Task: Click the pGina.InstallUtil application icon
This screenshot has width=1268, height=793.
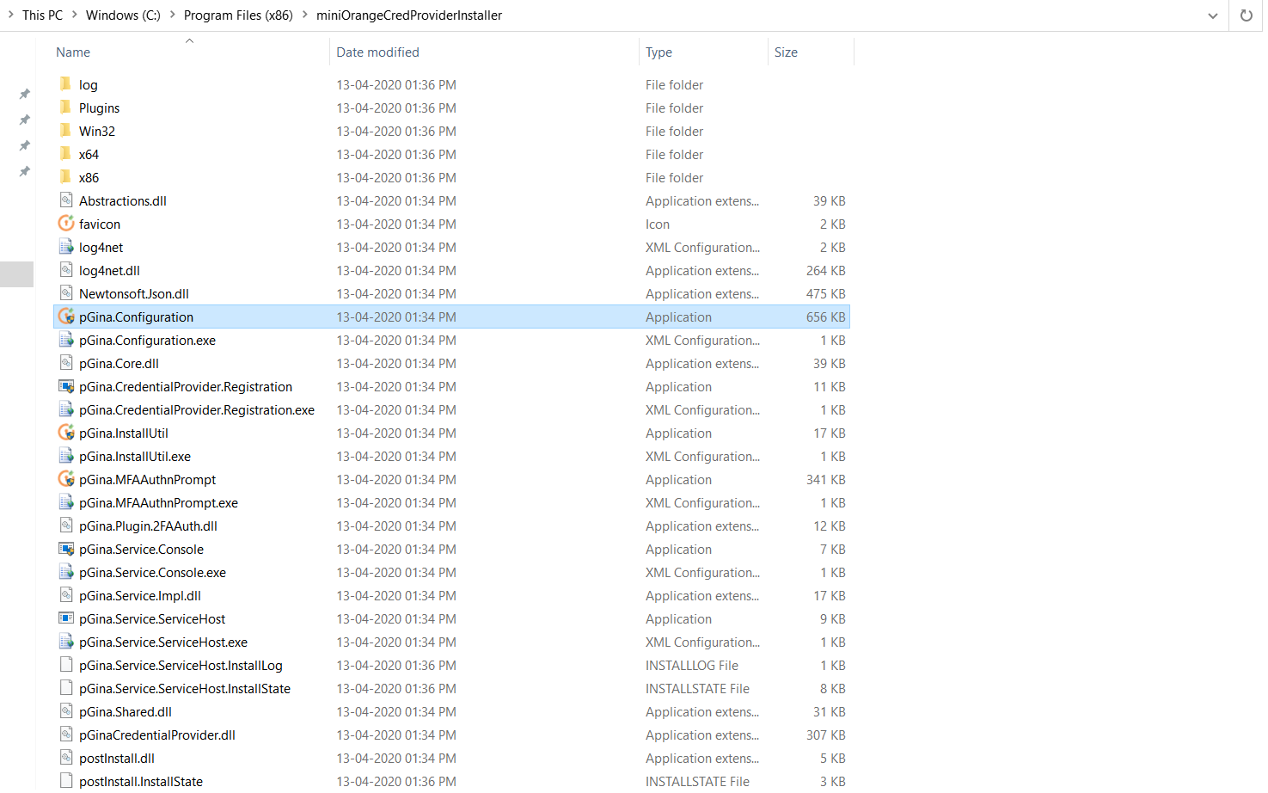Action: [x=66, y=433]
